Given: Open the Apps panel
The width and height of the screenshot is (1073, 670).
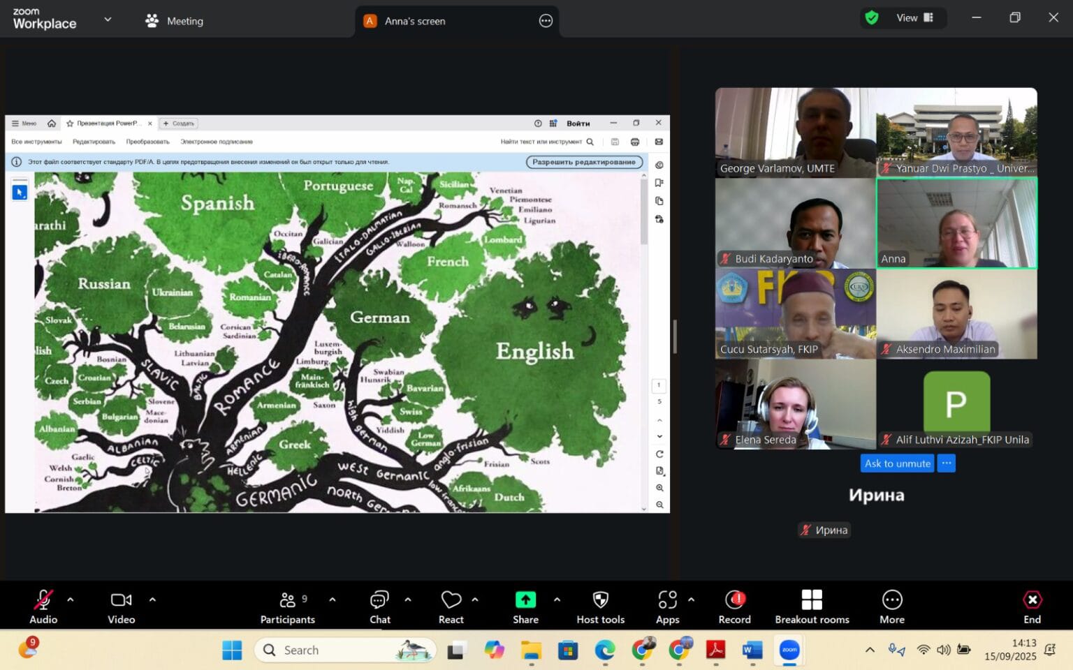Looking at the screenshot, I should pos(667,606).
